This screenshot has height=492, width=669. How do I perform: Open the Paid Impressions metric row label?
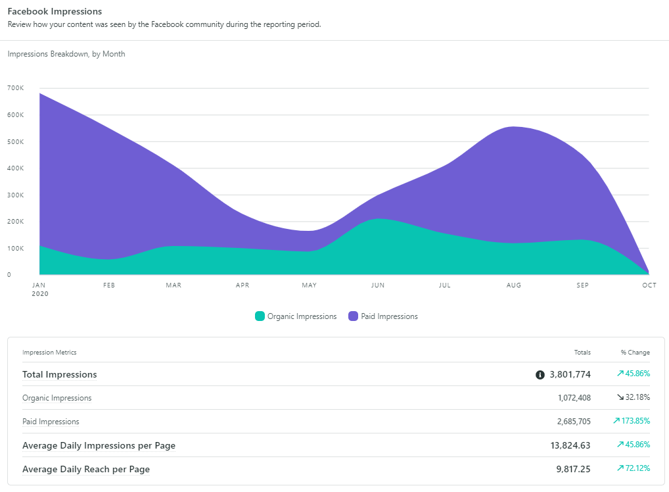tap(51, 422)
